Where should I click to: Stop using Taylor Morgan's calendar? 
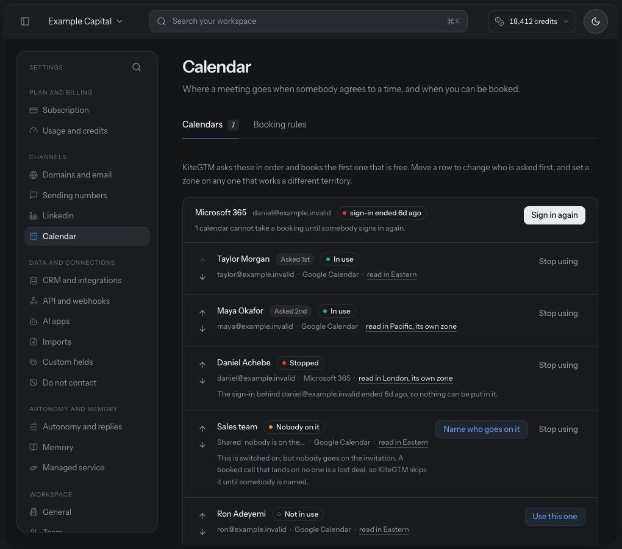[558, 262]
